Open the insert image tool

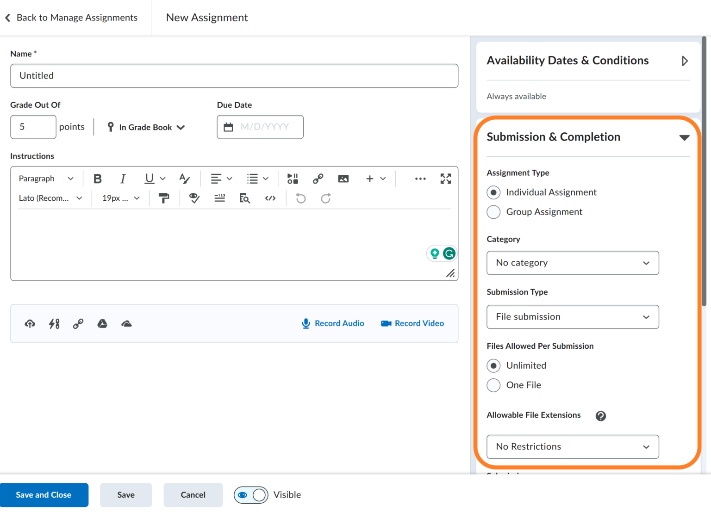point(343,179)
